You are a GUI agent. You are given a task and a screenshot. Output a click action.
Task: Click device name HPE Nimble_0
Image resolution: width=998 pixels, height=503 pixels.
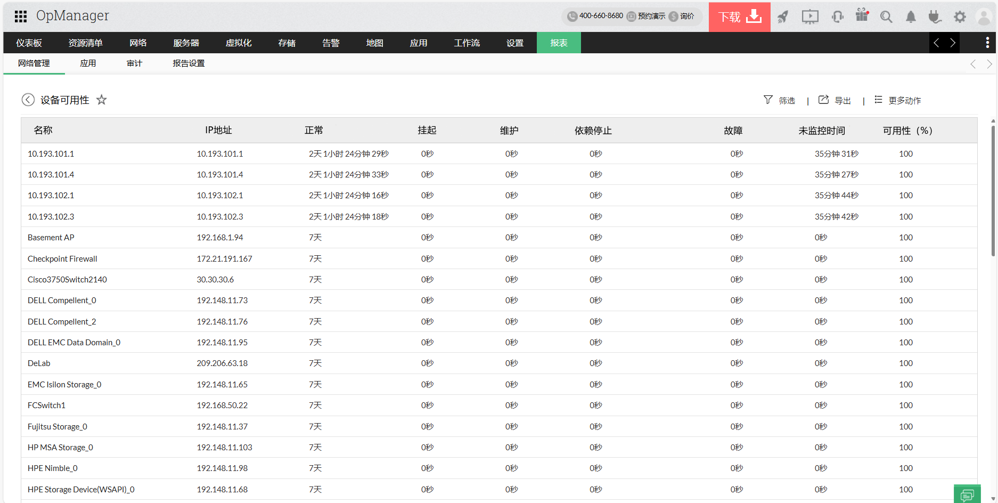[x=53, y=468]
